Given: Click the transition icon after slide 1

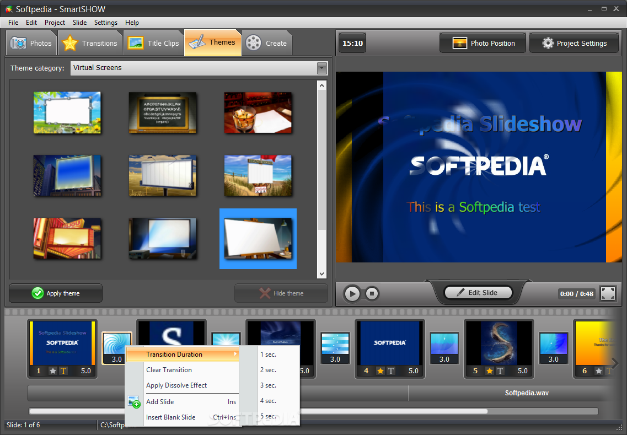Looking at the screenshot, I should pyautogui.click(x=116, y=348).
